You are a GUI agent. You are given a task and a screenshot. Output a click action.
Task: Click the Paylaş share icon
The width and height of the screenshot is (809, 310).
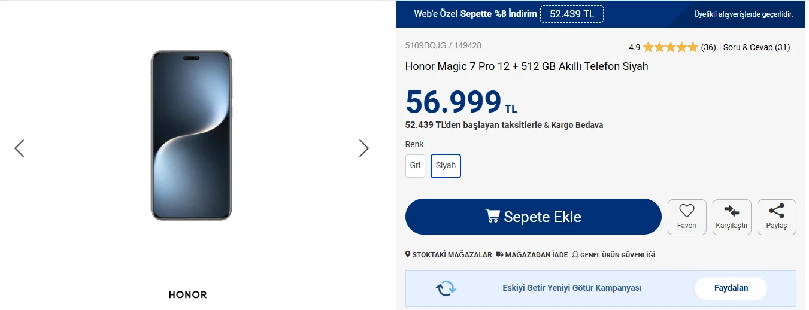click(776, 211)
